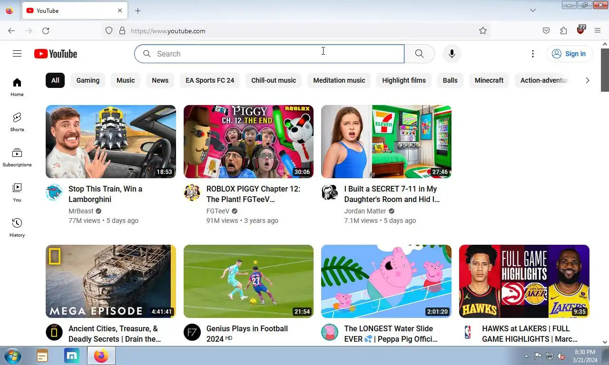Open the taskbar file library icon
This screenshot has height=365, width=609.
(x=42, y=355)
